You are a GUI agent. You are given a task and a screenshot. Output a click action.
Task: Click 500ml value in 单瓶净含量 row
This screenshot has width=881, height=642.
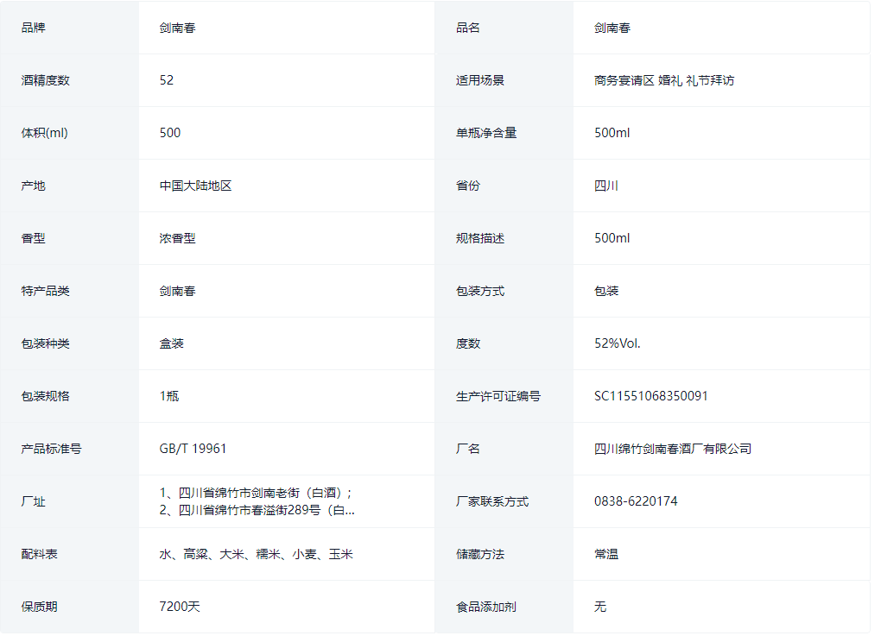point(612,133)
